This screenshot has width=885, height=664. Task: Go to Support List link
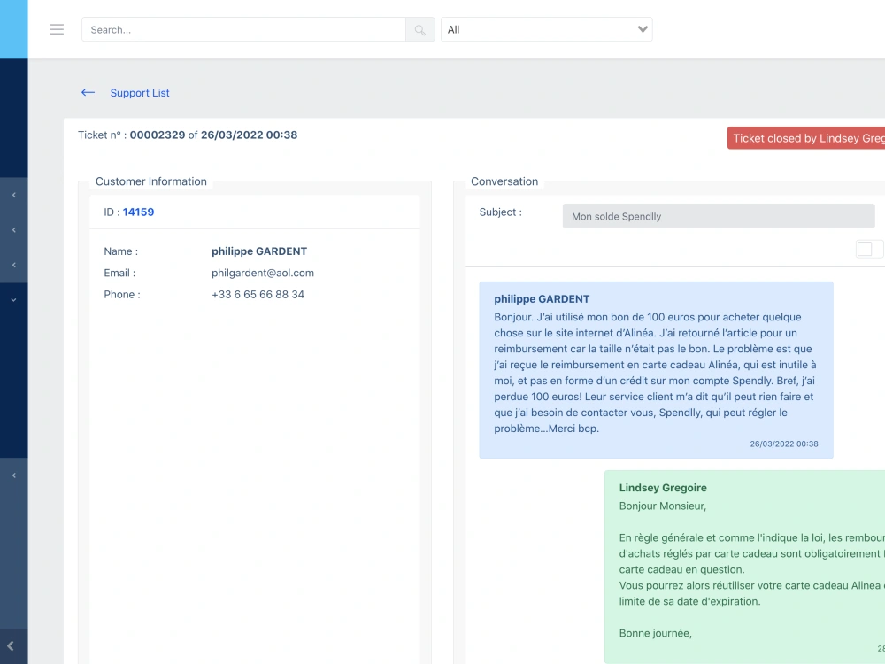(x=140, y=93)
